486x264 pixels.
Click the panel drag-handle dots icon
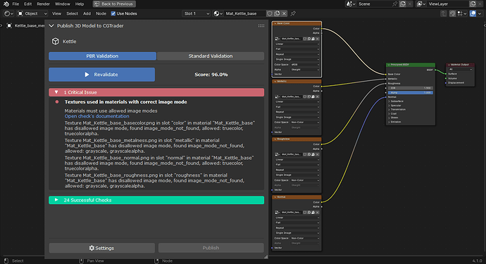pos(261,26)
